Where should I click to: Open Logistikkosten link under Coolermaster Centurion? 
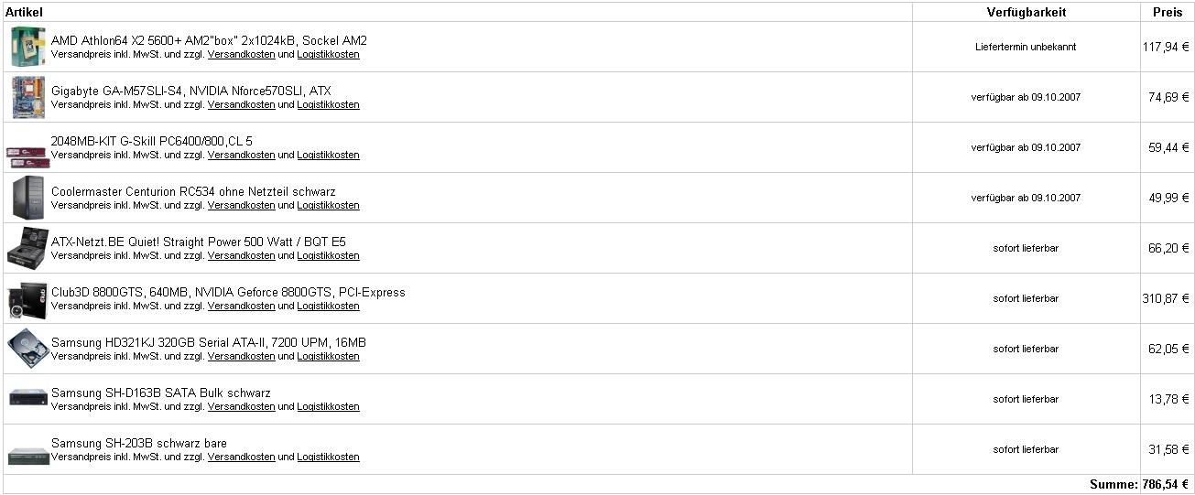point(328,205)
